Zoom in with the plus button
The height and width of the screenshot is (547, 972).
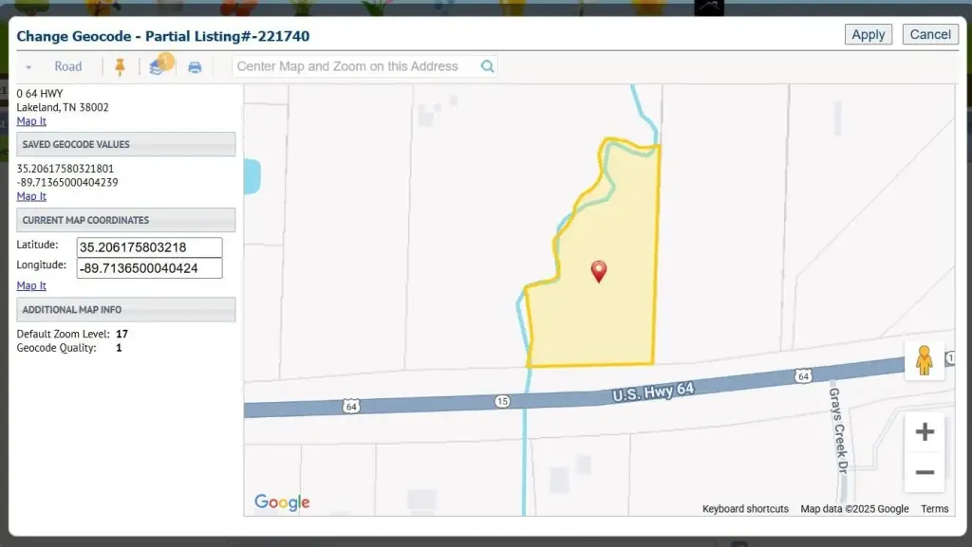(925, 432)
